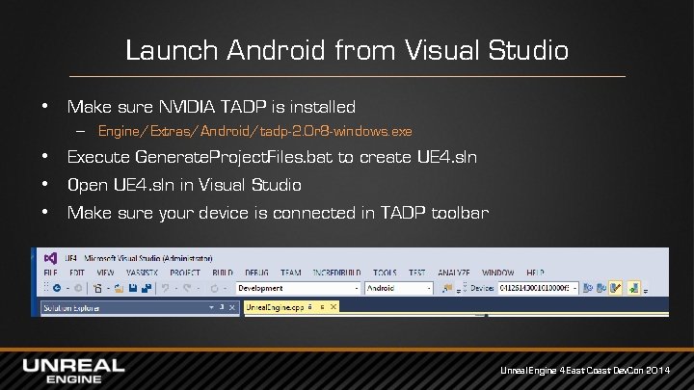Click 'Execute GenerateProjectFiles.bat' bullet text
This screenshot has width=694, height=390.
(272, 157)
